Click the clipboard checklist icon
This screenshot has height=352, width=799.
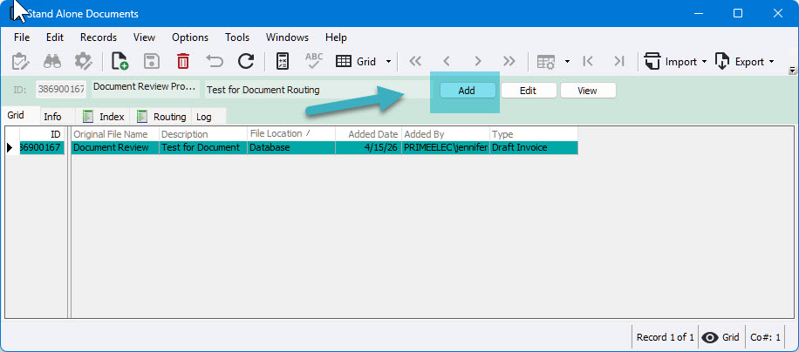point(20,62)
